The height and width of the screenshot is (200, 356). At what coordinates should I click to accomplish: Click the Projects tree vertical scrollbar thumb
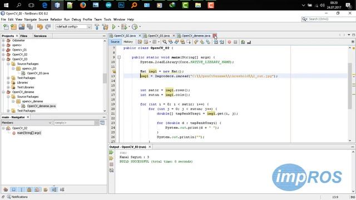tap(105, 78)
